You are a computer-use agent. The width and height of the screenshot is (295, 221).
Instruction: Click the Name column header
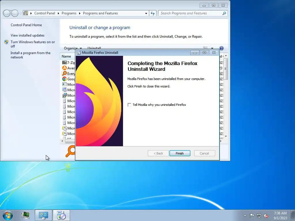coord(66,56)
